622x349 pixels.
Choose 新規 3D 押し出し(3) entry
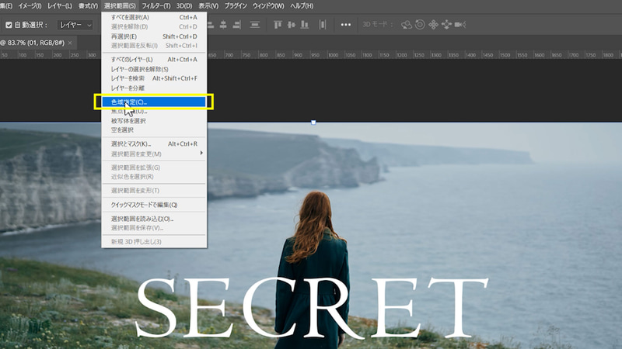coord(154,242)
